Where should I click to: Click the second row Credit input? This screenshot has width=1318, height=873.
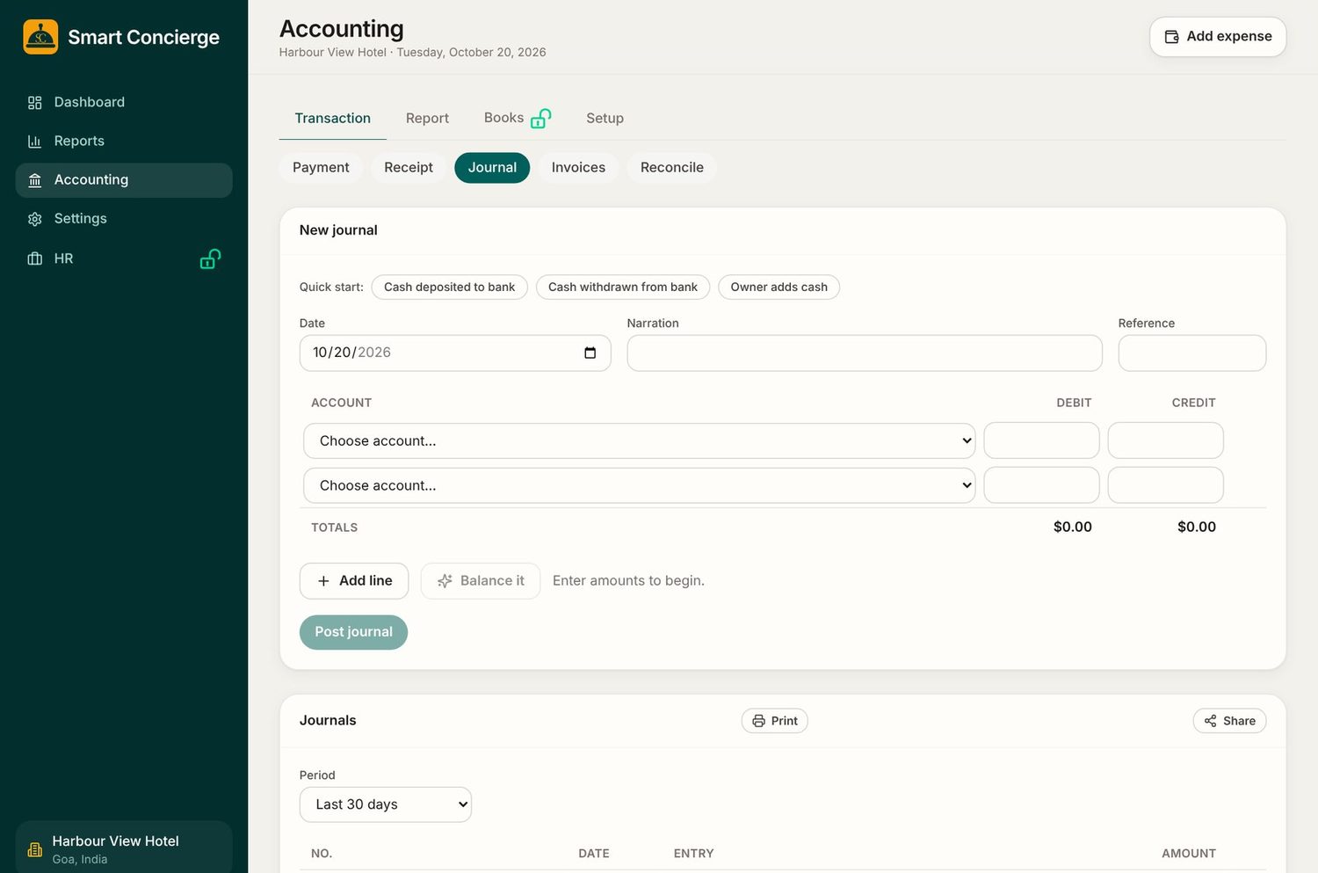coord(1165,485)
